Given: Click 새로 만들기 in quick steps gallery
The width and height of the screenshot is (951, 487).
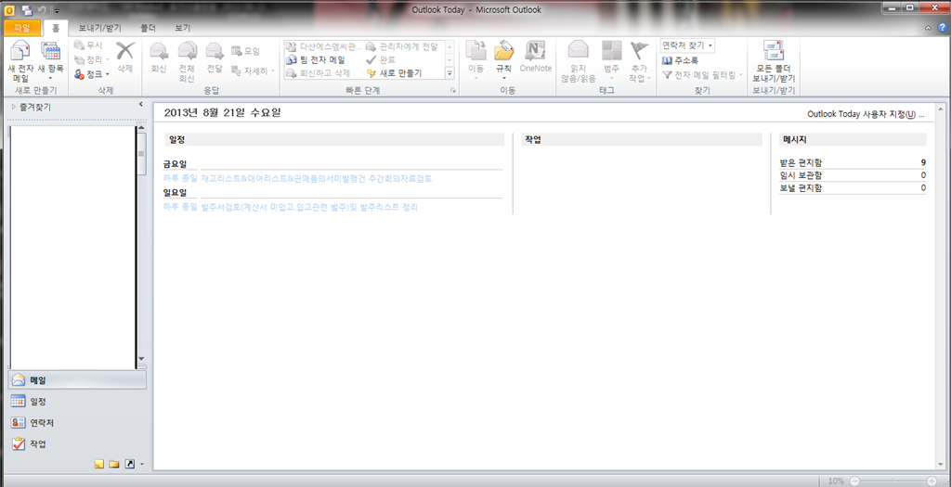Looking at the screenshot, I should tap(394, 73).
